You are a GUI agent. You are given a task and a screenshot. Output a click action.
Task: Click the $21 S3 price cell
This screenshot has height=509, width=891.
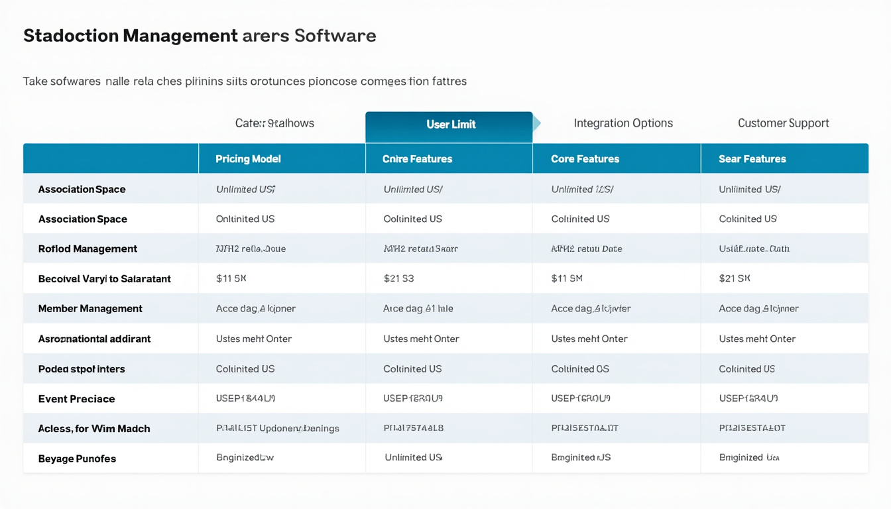pos(398,279)
